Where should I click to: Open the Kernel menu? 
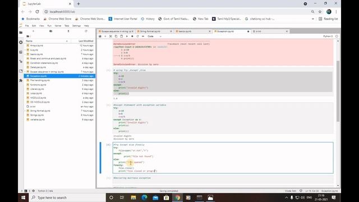click(x=58, y=26)
